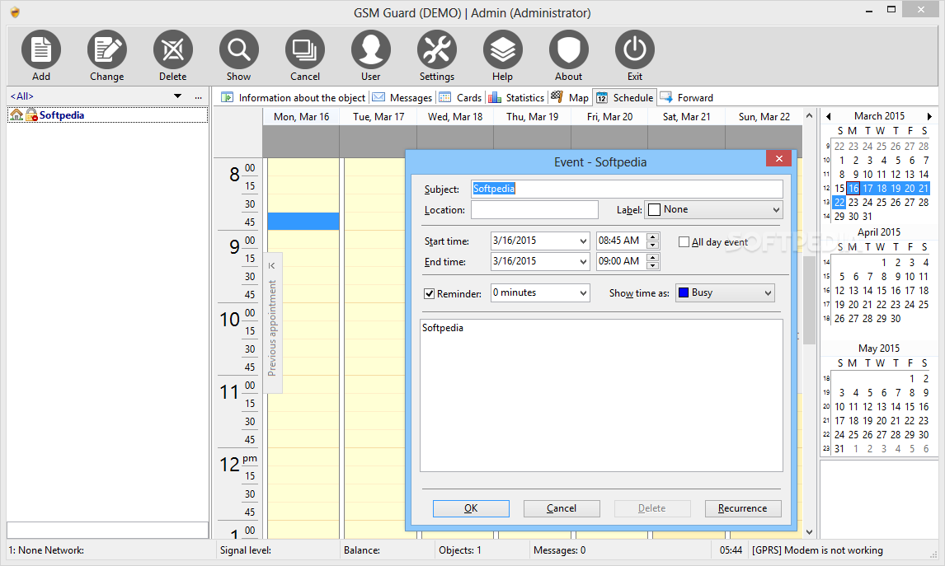Close the Event - Softpedia dialog
Image resolution: width=945 pixels, height=566 pixels.
[778, 158]
